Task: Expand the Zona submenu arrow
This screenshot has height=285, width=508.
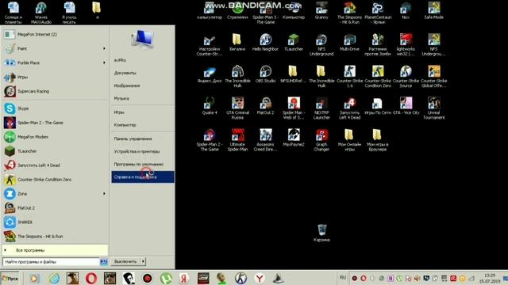Action: 104,194
